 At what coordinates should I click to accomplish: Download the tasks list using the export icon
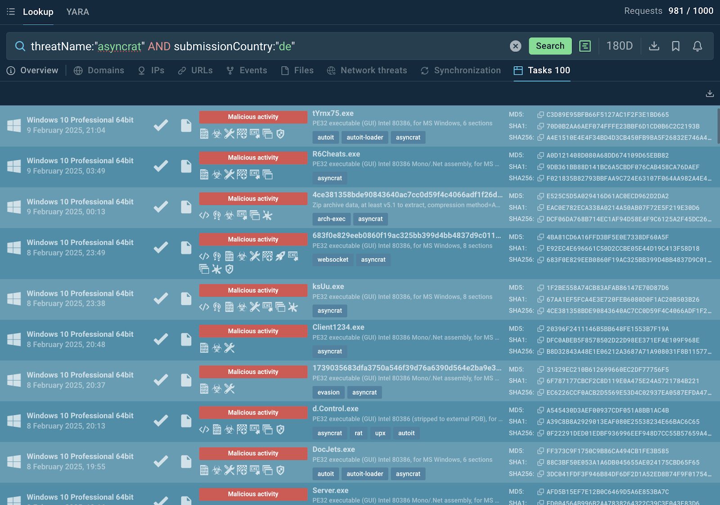(710, 94)
